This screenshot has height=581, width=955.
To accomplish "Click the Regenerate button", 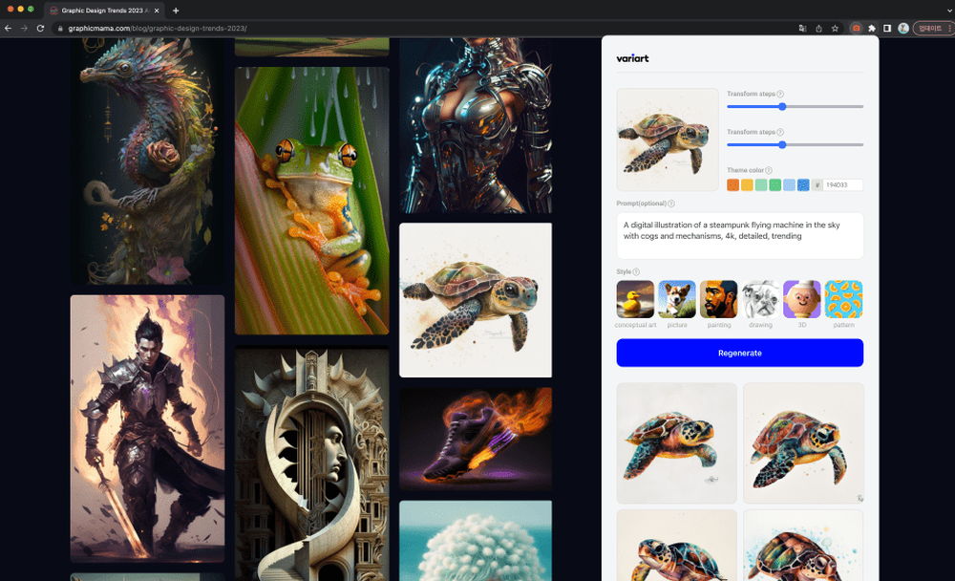I will click(740, 353).
